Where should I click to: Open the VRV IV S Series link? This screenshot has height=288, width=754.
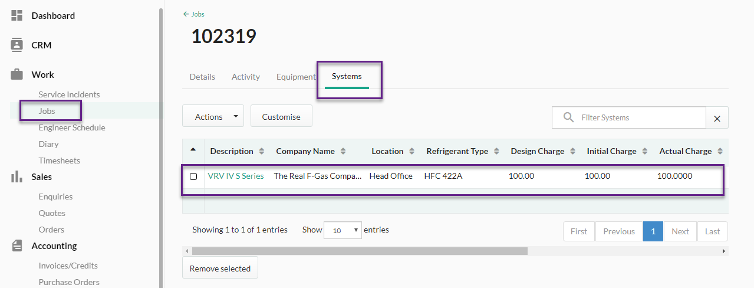click(x=236, y=176)
